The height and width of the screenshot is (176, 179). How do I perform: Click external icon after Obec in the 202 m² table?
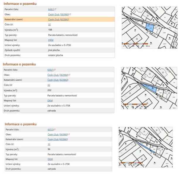(69, 75)
